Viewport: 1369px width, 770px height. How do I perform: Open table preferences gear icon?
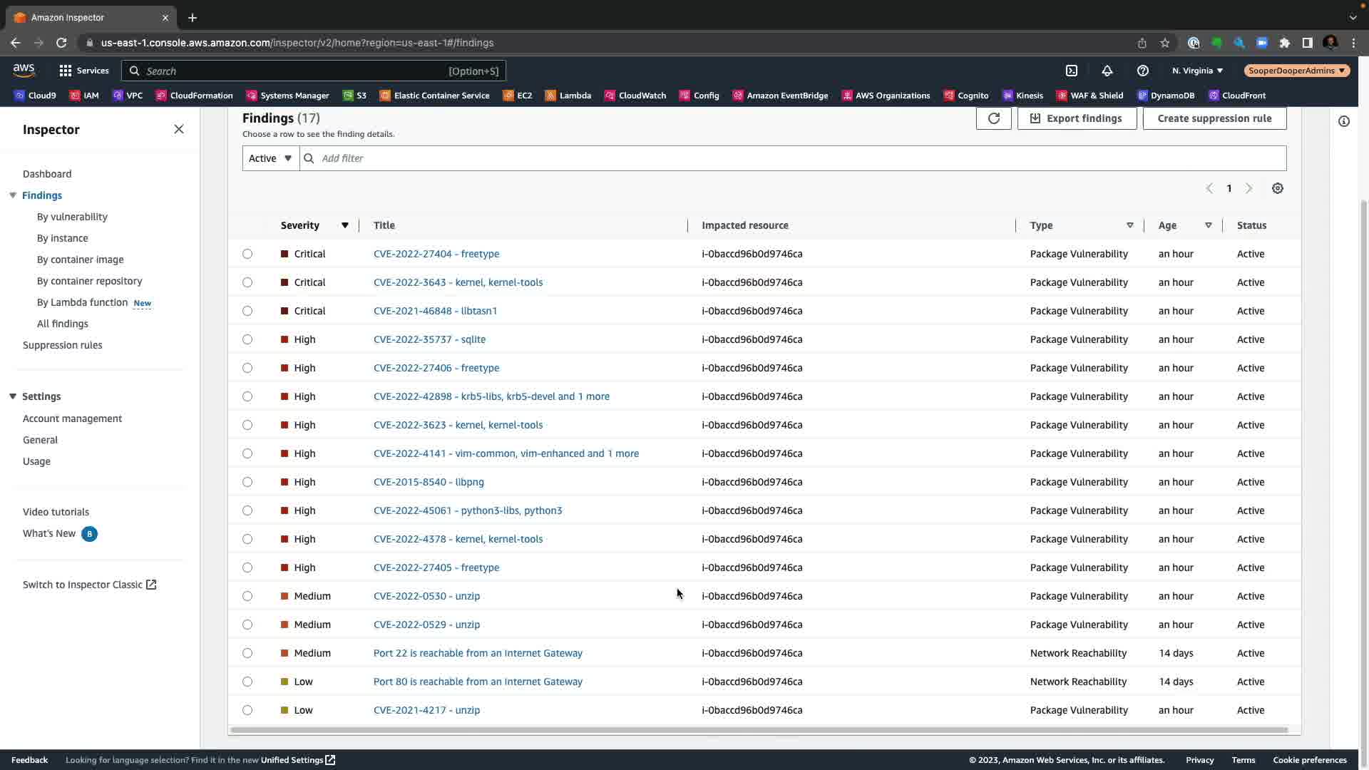click(1277, 188)
